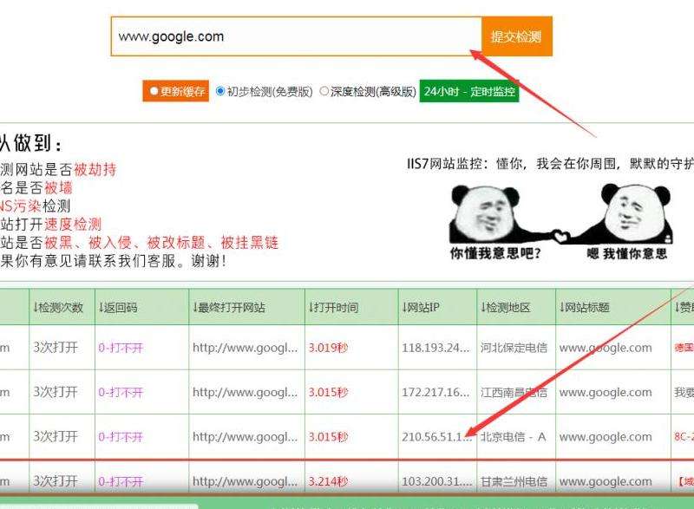
Task: Sort by 返回码 column header
Action: (119, 307)
